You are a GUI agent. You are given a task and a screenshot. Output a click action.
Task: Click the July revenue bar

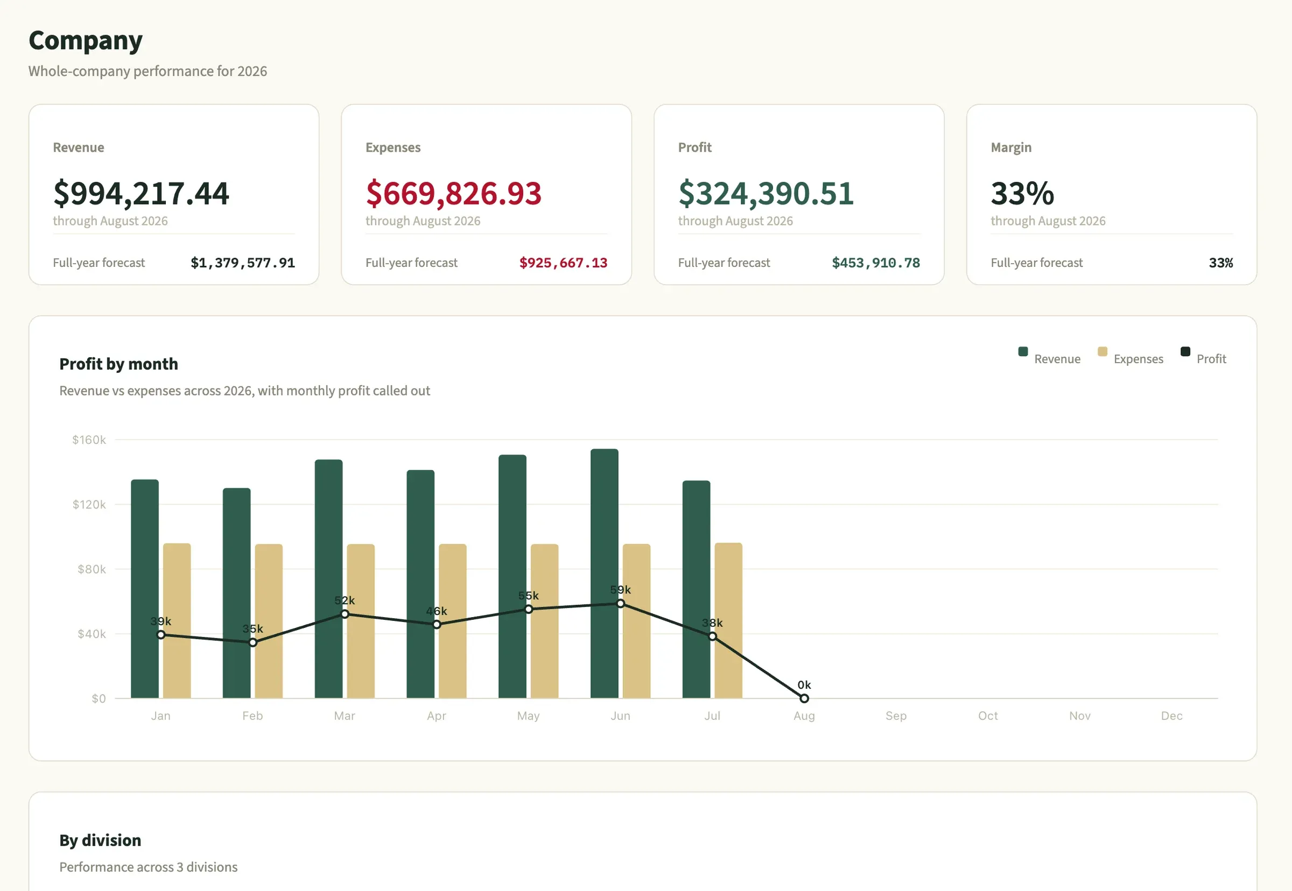[696, 589]
